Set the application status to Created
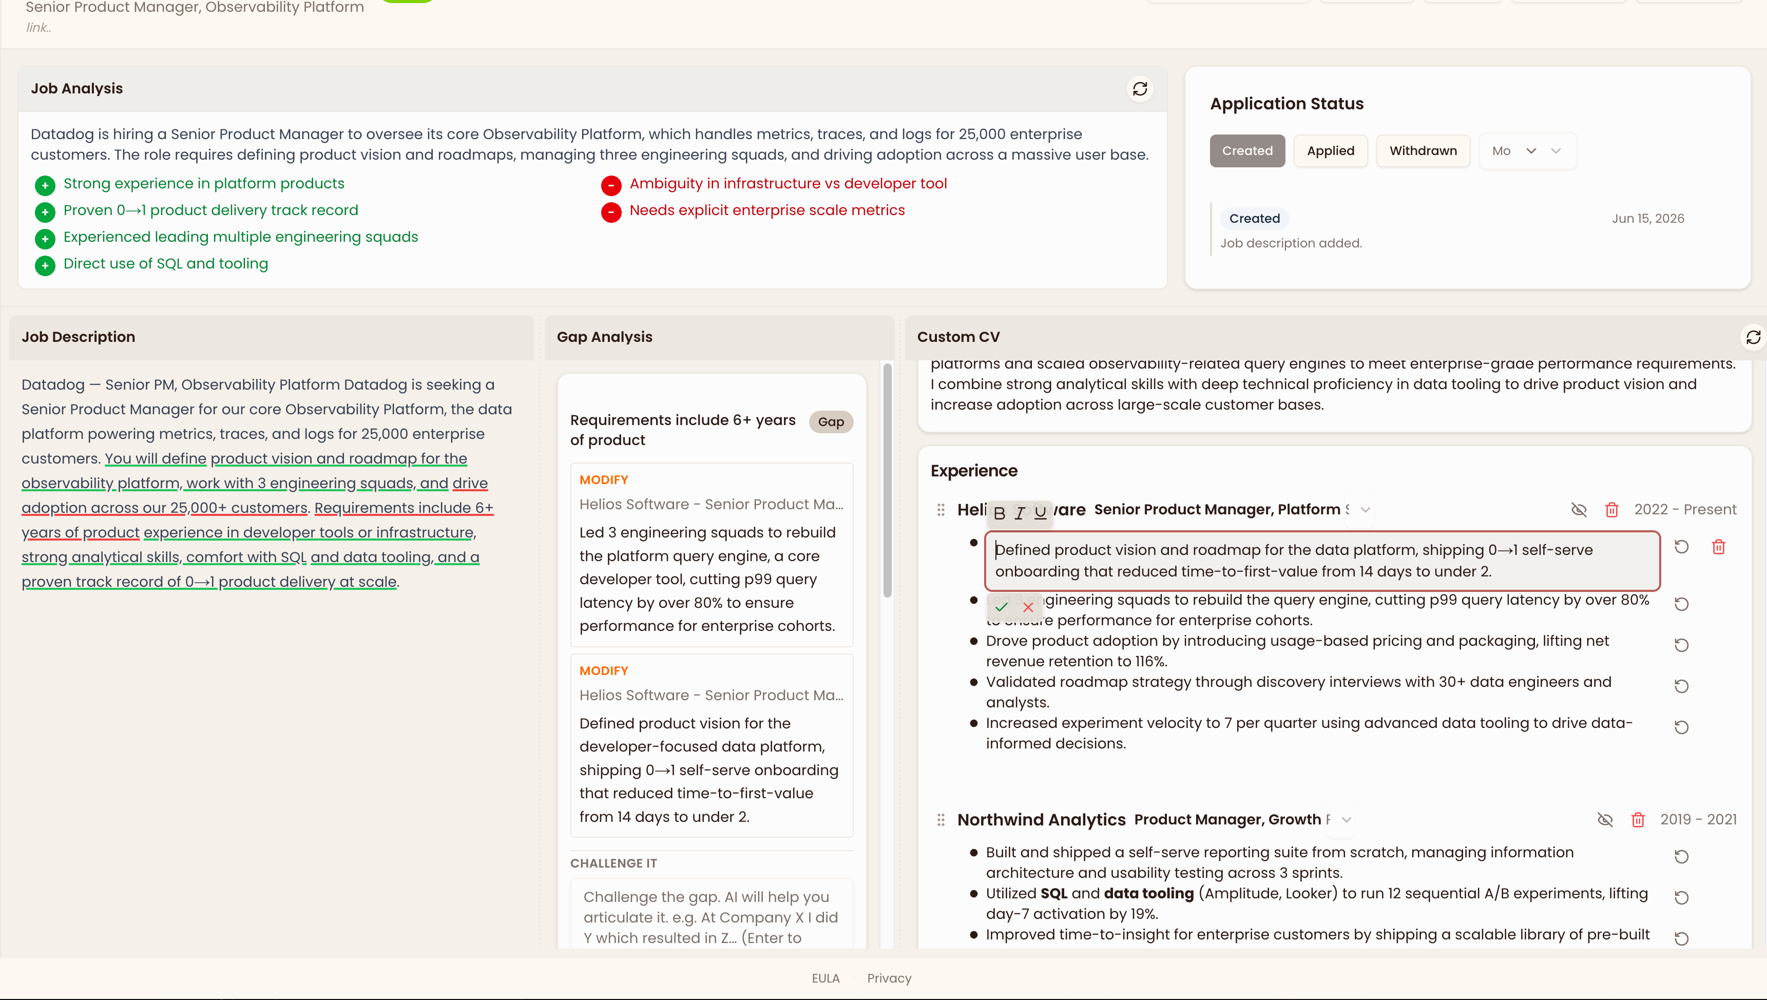The image size is (1767, 1000). 1247,151
